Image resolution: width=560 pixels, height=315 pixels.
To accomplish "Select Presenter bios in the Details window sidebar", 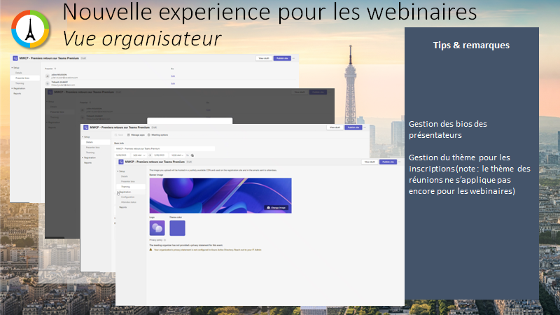I will tap(92, 147).
